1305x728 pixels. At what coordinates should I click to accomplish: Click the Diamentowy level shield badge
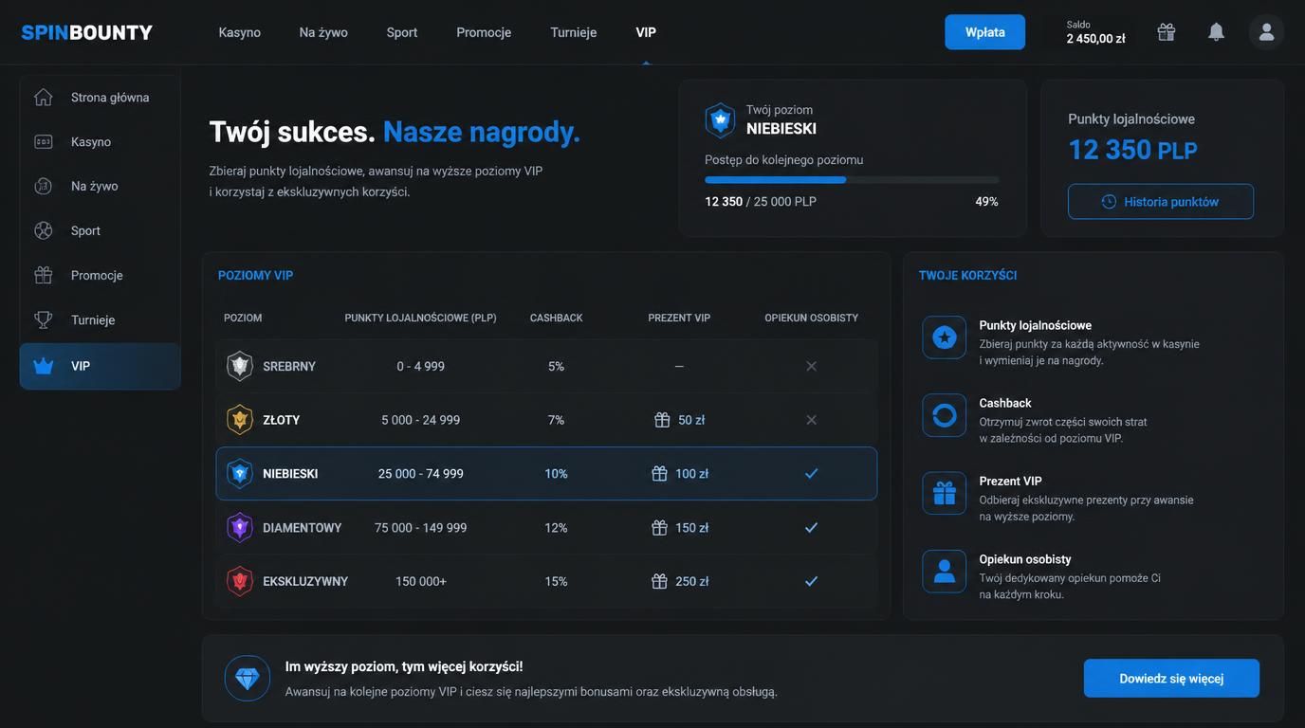(x=239, y=527)
